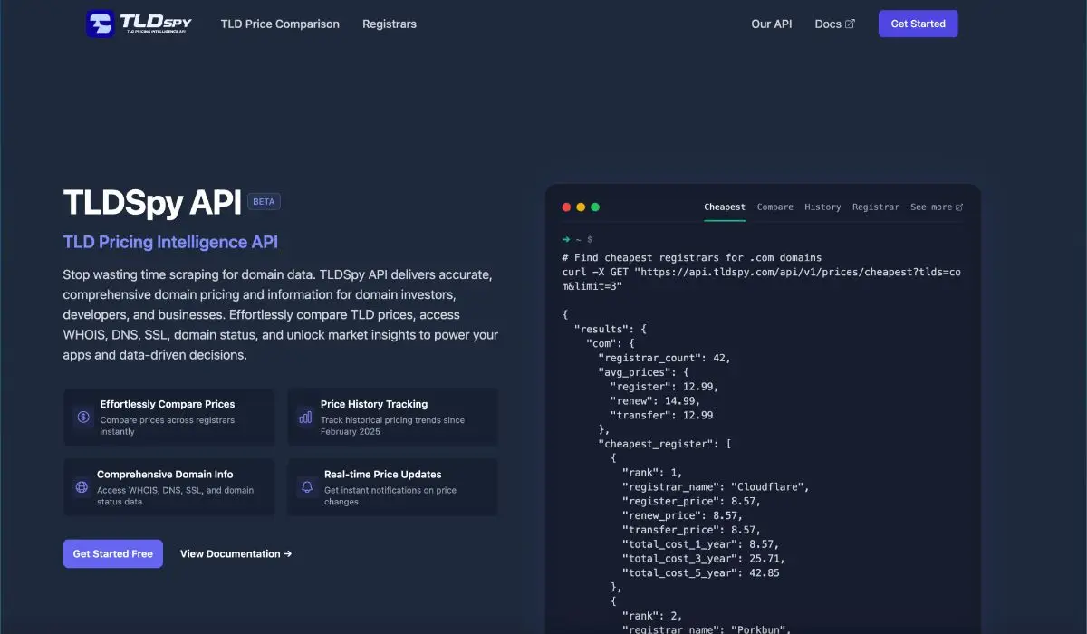Select the Registrar code tab

pyautogui.click(x=875, y=207)
